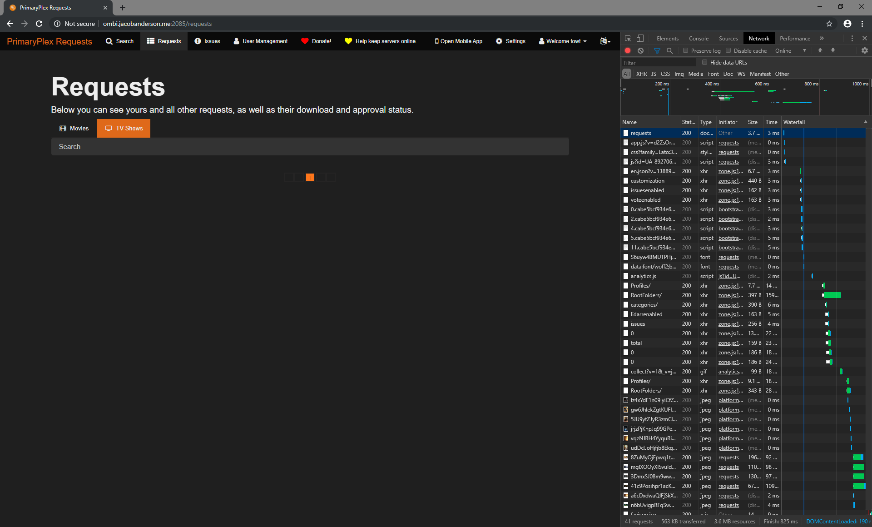Click inside the Search requests input field
The image size is (872, 527).
point(310,146)
